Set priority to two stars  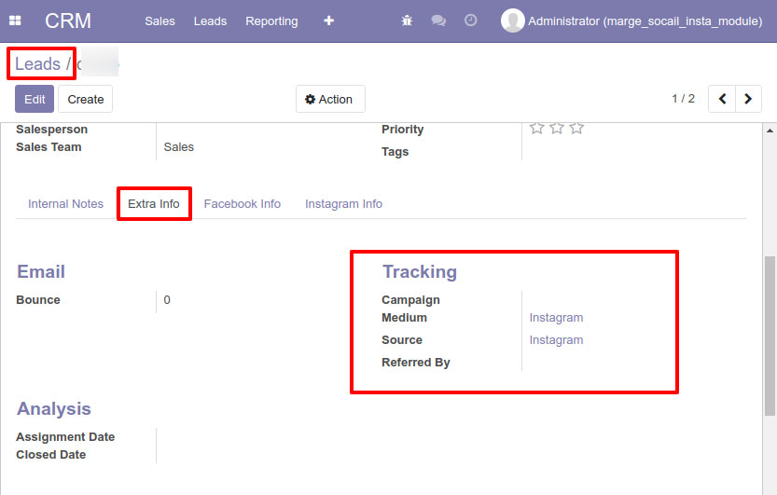tap(557, 128)
